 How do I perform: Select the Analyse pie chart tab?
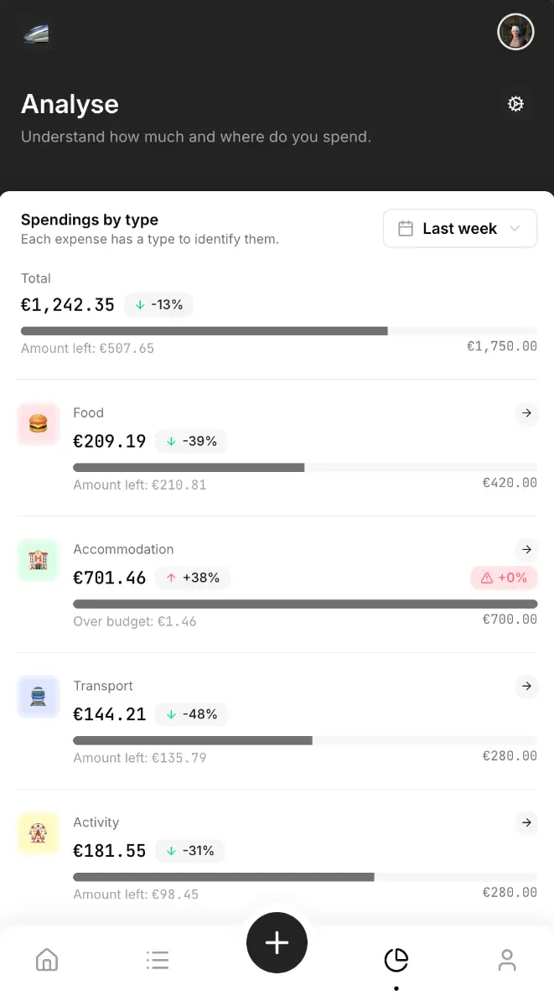point(396,960)
